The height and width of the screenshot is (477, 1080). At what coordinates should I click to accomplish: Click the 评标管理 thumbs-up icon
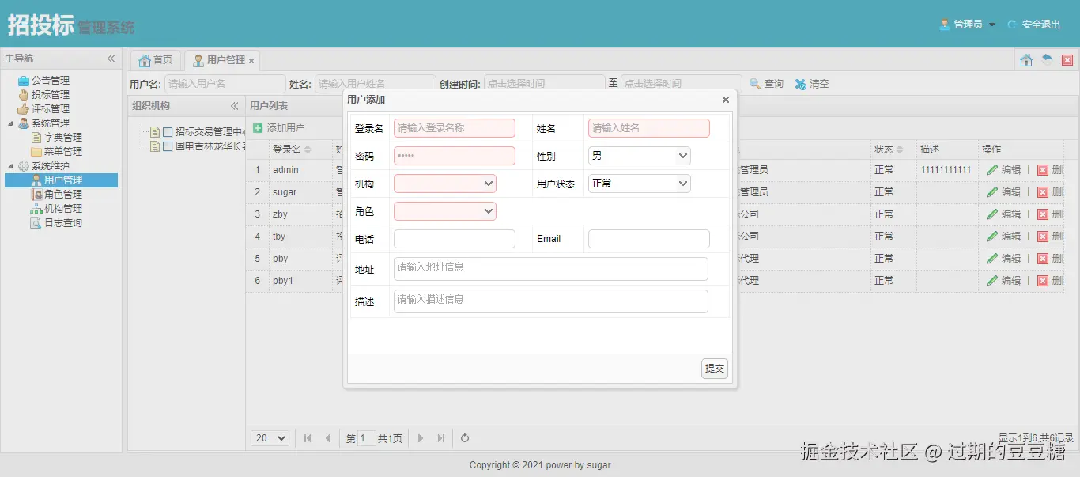point(24,109)
